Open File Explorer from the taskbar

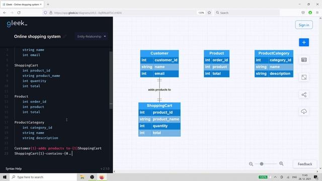(82, 177)
